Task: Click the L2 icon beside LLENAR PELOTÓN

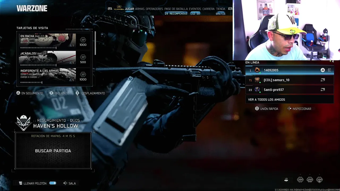Action: pyautogui.click(x=21, y=183)
